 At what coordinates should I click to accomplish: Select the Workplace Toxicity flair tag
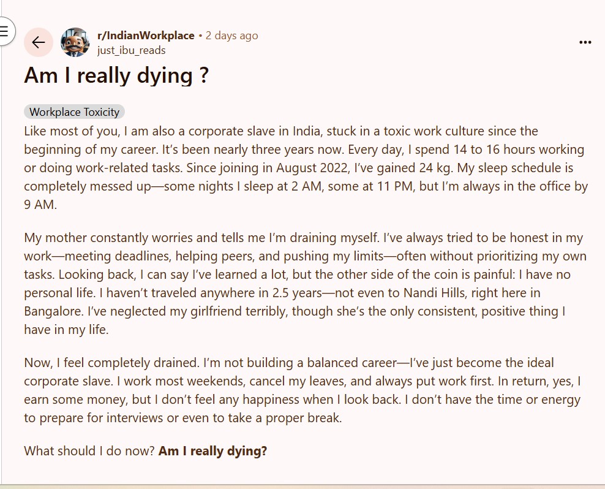74,112
